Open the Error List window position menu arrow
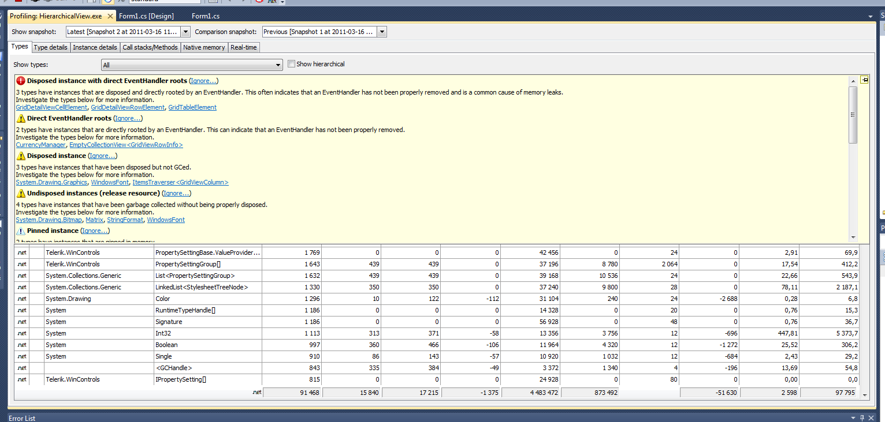Viewport: 885px width, 422px height. coord(853,418)
